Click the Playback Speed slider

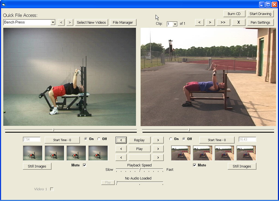click(139, 169)
